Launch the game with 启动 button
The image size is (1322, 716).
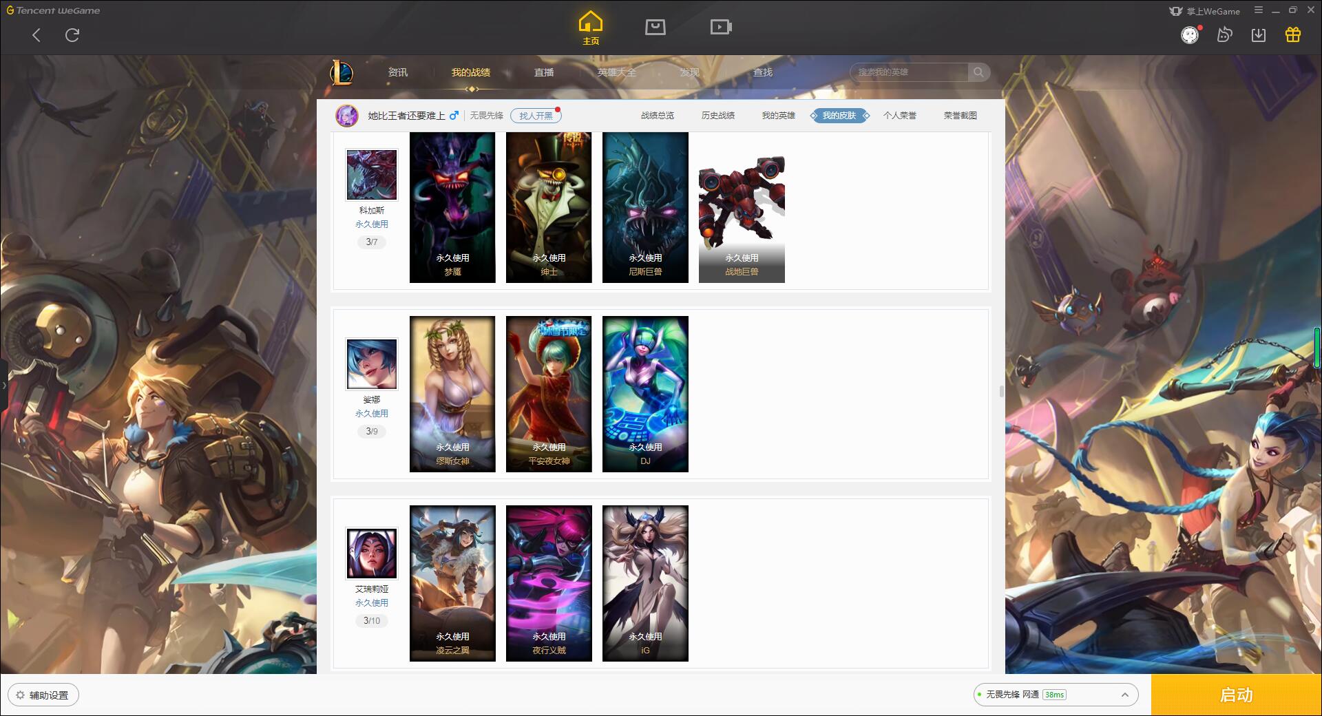point(1236,695)
